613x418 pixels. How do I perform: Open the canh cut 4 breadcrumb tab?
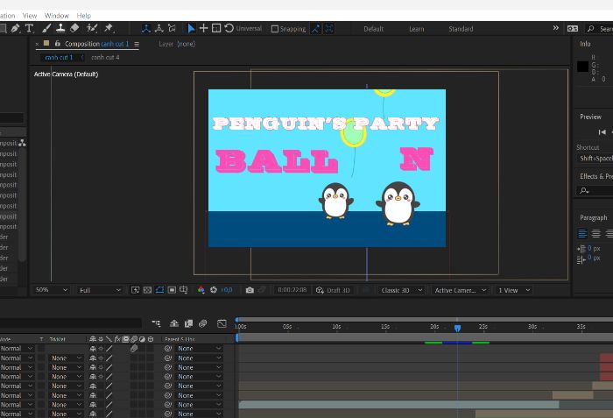coord(105,57)
